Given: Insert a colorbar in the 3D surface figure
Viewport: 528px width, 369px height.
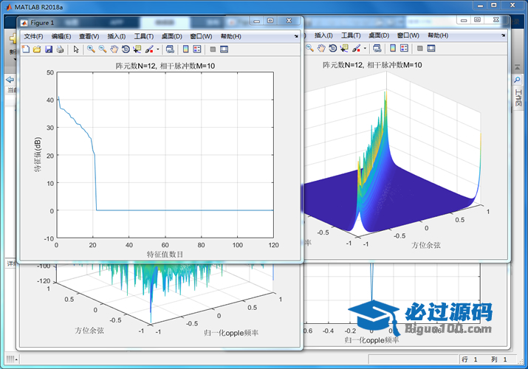Looking at the screenshot, I should pos(393,48).
